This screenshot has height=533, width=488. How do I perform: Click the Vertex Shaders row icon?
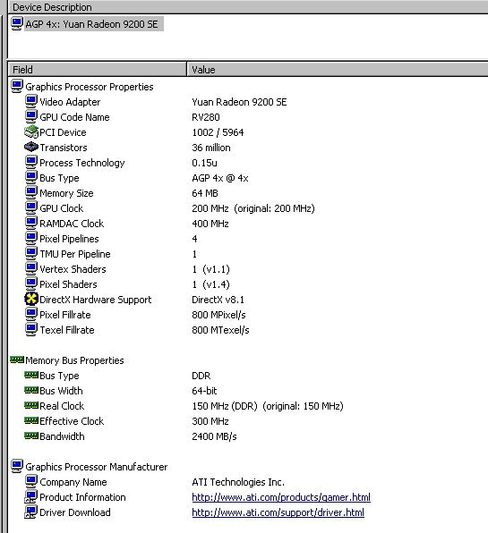[x=31, y=269]
